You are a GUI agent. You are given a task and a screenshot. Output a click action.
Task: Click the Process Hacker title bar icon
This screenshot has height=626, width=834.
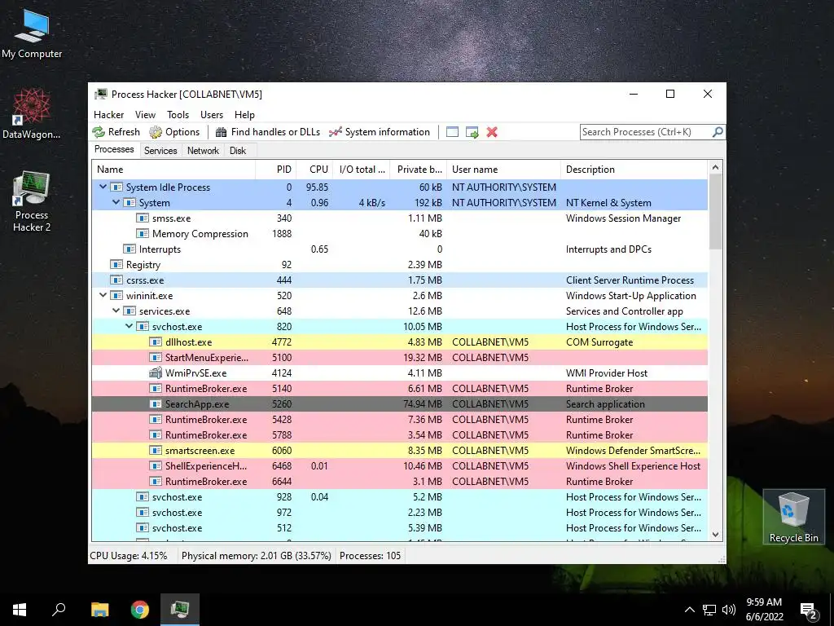100,95
